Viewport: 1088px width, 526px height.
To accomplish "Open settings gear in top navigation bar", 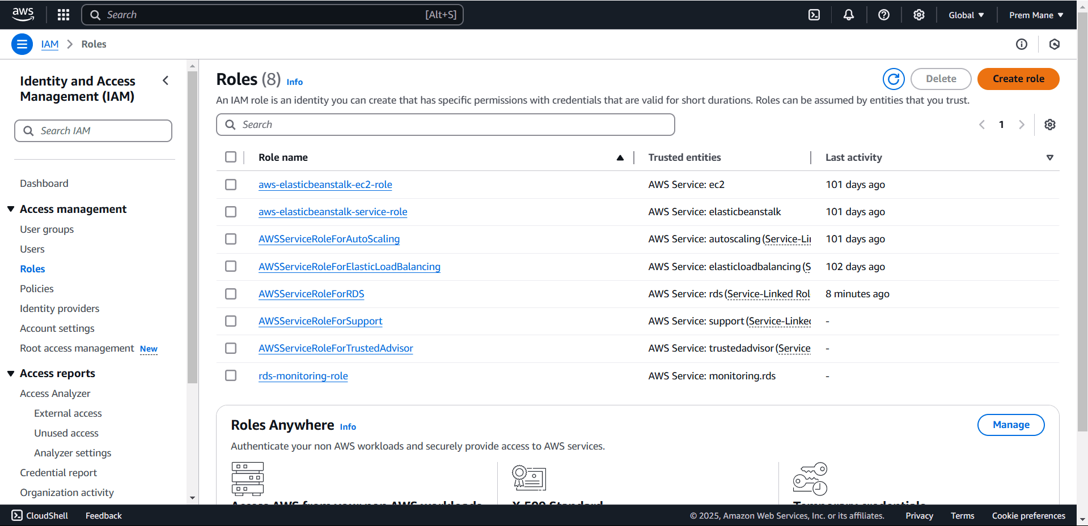I will tap(919, 15).
